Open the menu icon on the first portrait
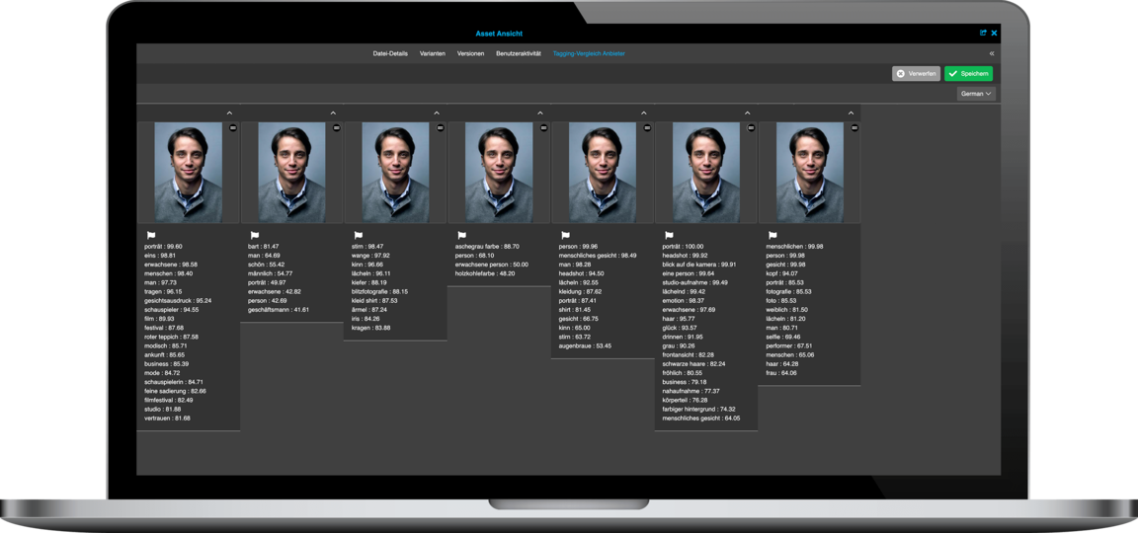Screen dimensions: 1138x533 click(x=233, y=128)
